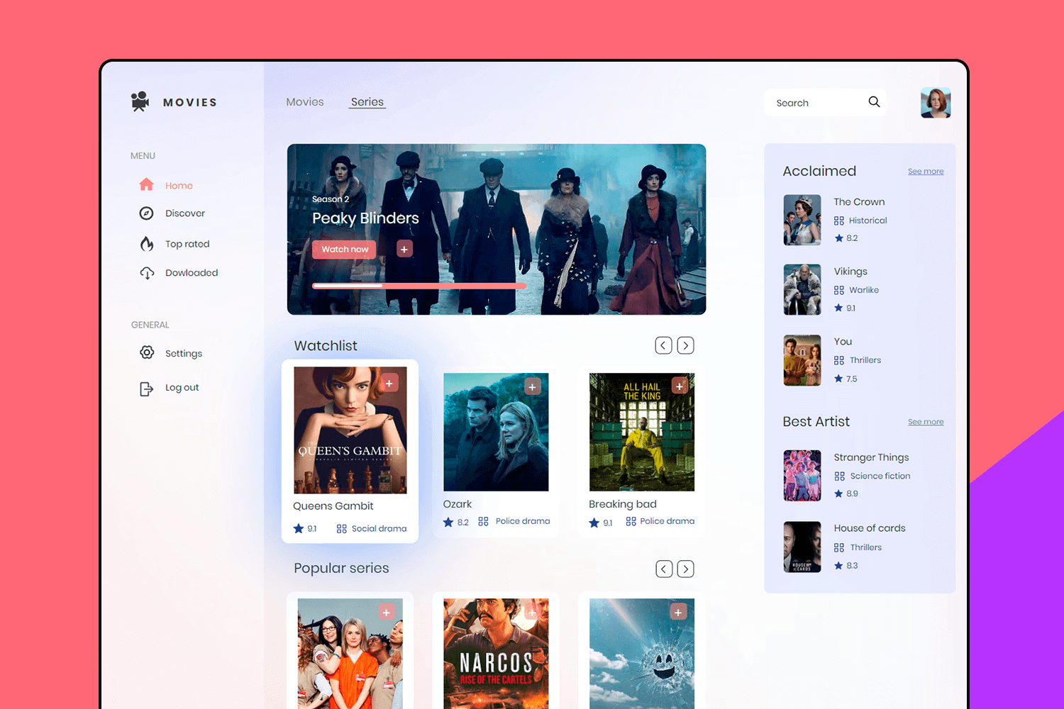Screen dimensions: 1064x709
Task: Click star icon next to Ozark 8.2
Action: pyautogui.click(x=448, y=522)
